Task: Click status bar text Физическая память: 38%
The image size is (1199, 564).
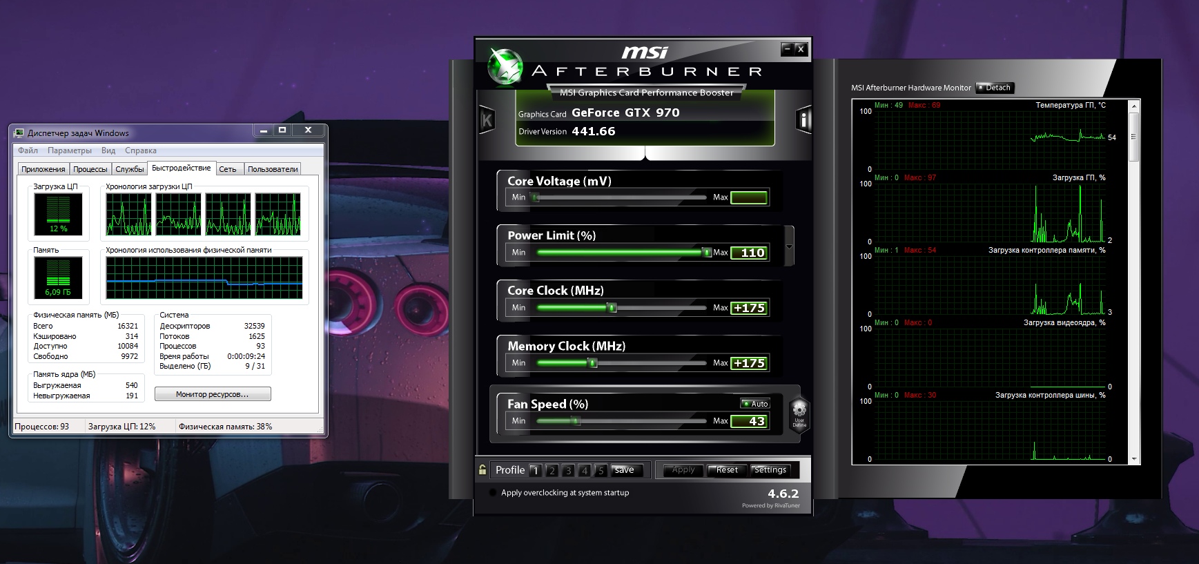Action: coord(226,427)
